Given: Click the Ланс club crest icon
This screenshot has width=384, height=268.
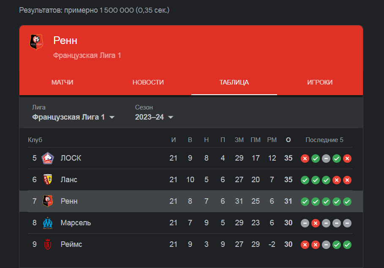Looking at the screenshot, I should [47, 180].
